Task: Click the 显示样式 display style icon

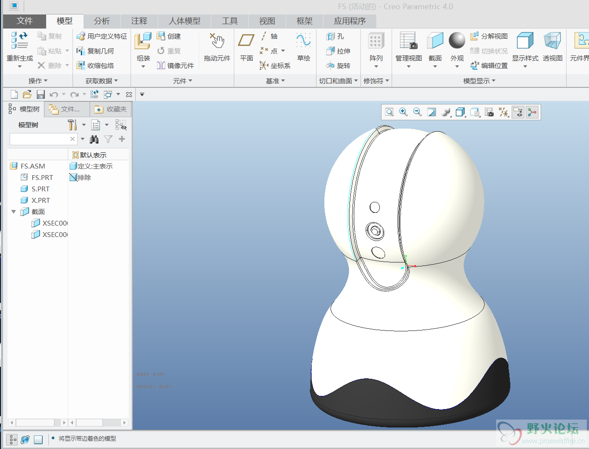Action: [525, 40]
